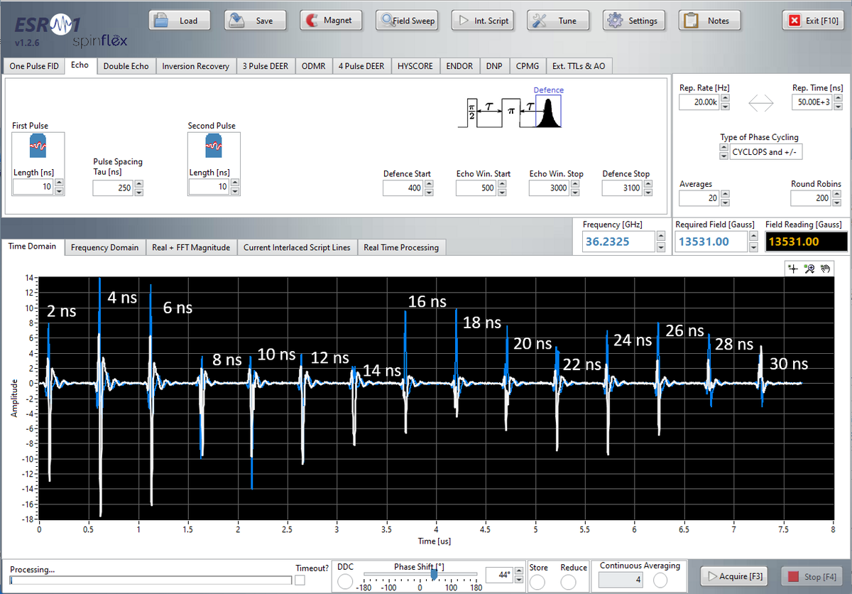Viewport: 852px width, 594px height.
Task: Click the Processing progress bar
Action: (151, 580)
